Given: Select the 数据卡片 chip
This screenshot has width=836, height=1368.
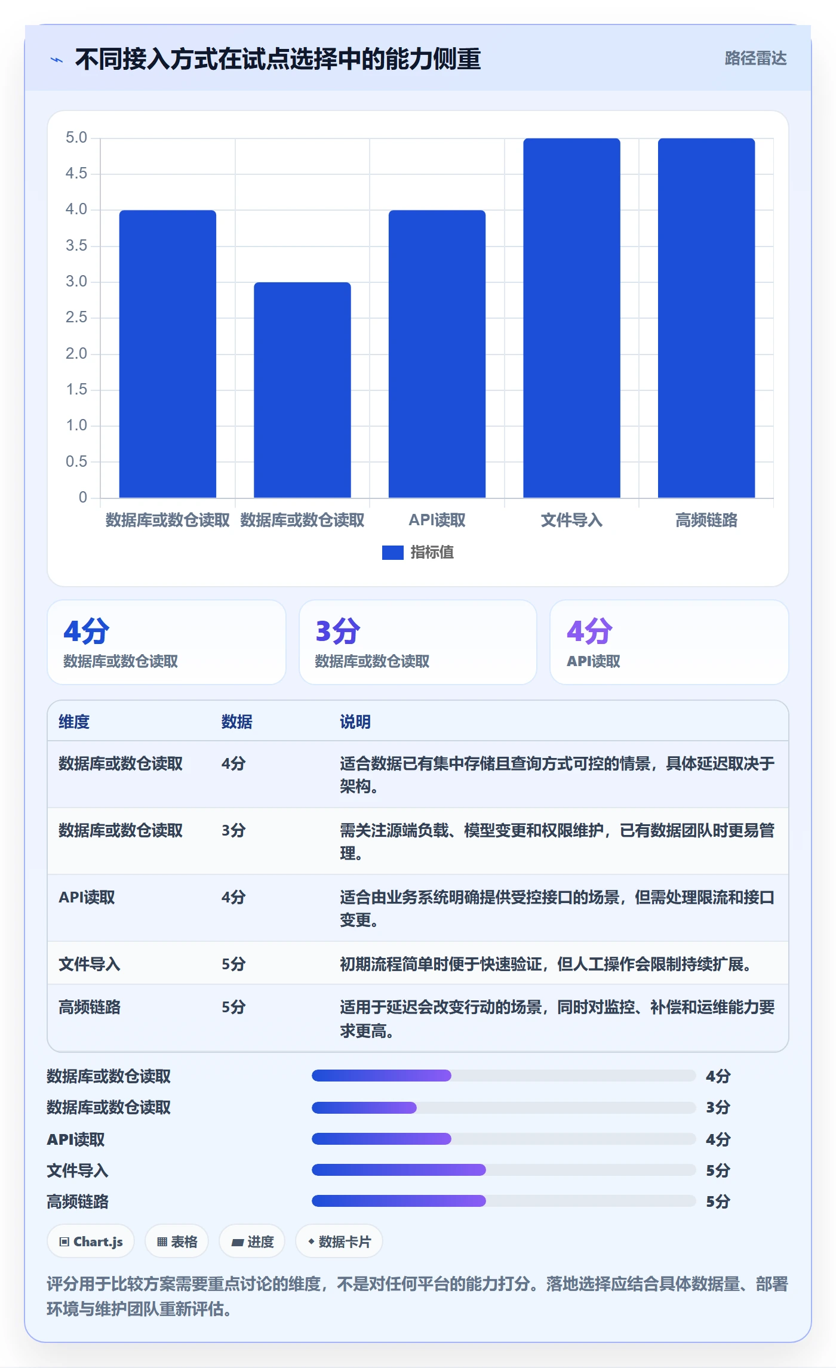Looking at the screenshot, I should (x=339, y=1241).
